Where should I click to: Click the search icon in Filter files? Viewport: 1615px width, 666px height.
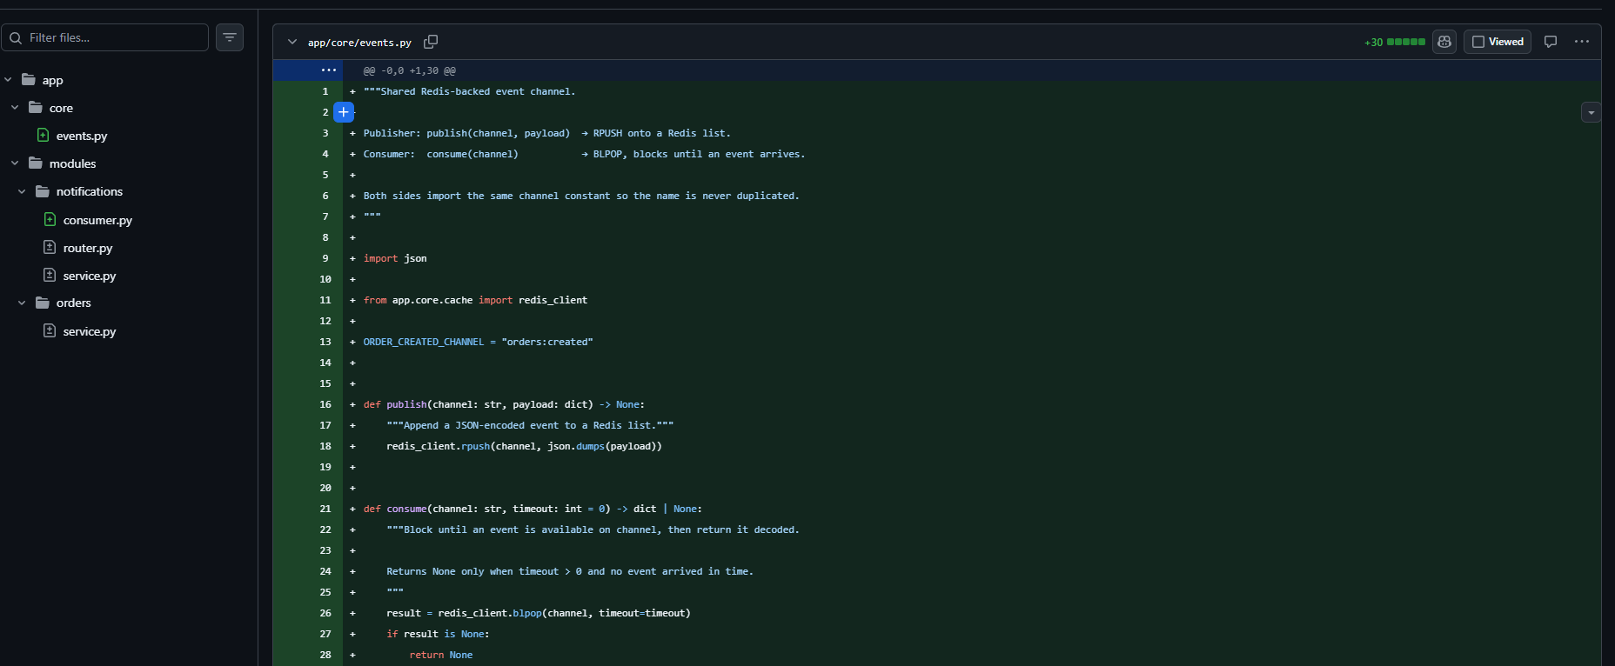(x=16, y=37)
